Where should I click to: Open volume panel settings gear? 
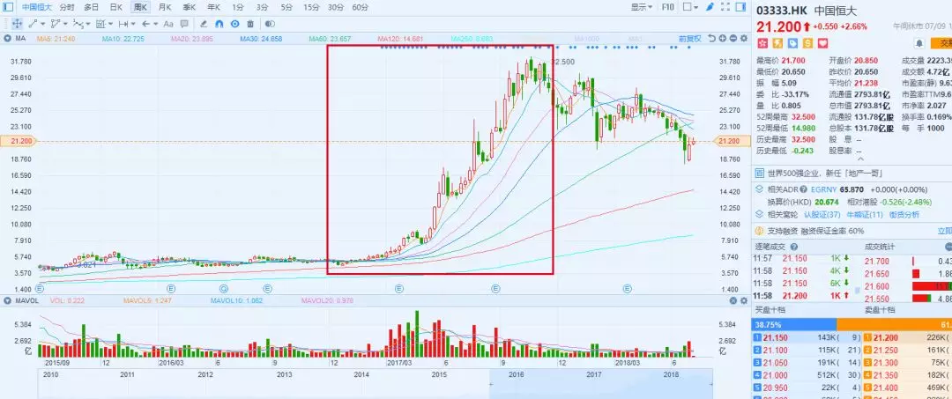(x=744, y=300)
